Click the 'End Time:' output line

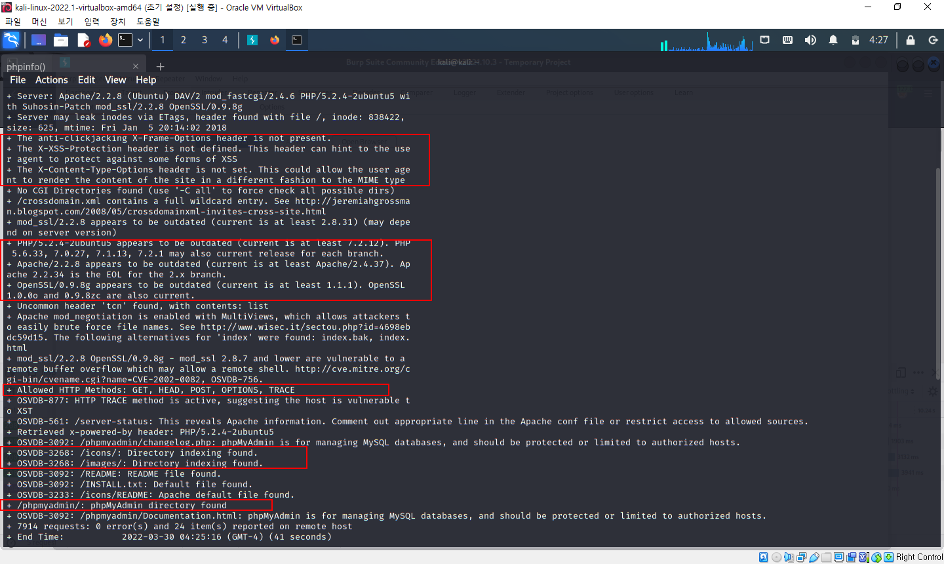coord(169,537)
